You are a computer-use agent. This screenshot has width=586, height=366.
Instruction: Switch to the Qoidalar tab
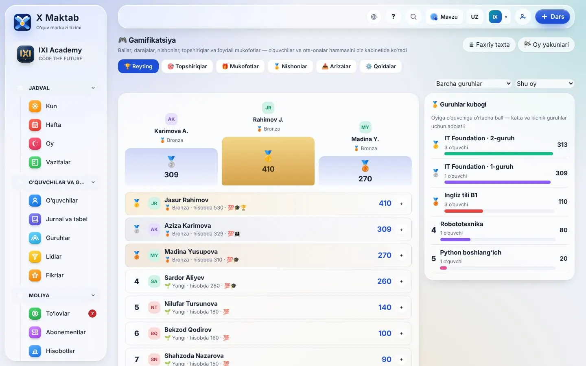(380, 66)
